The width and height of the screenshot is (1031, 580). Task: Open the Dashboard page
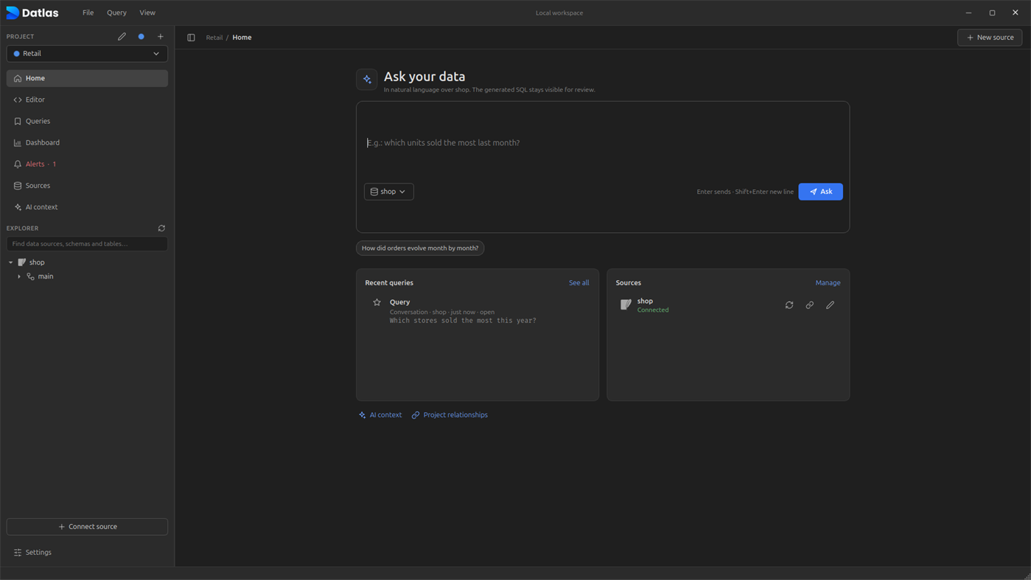[87, 142]
